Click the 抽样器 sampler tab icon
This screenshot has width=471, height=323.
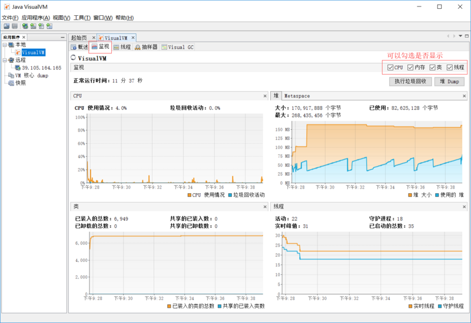click(x=138, y=47)
